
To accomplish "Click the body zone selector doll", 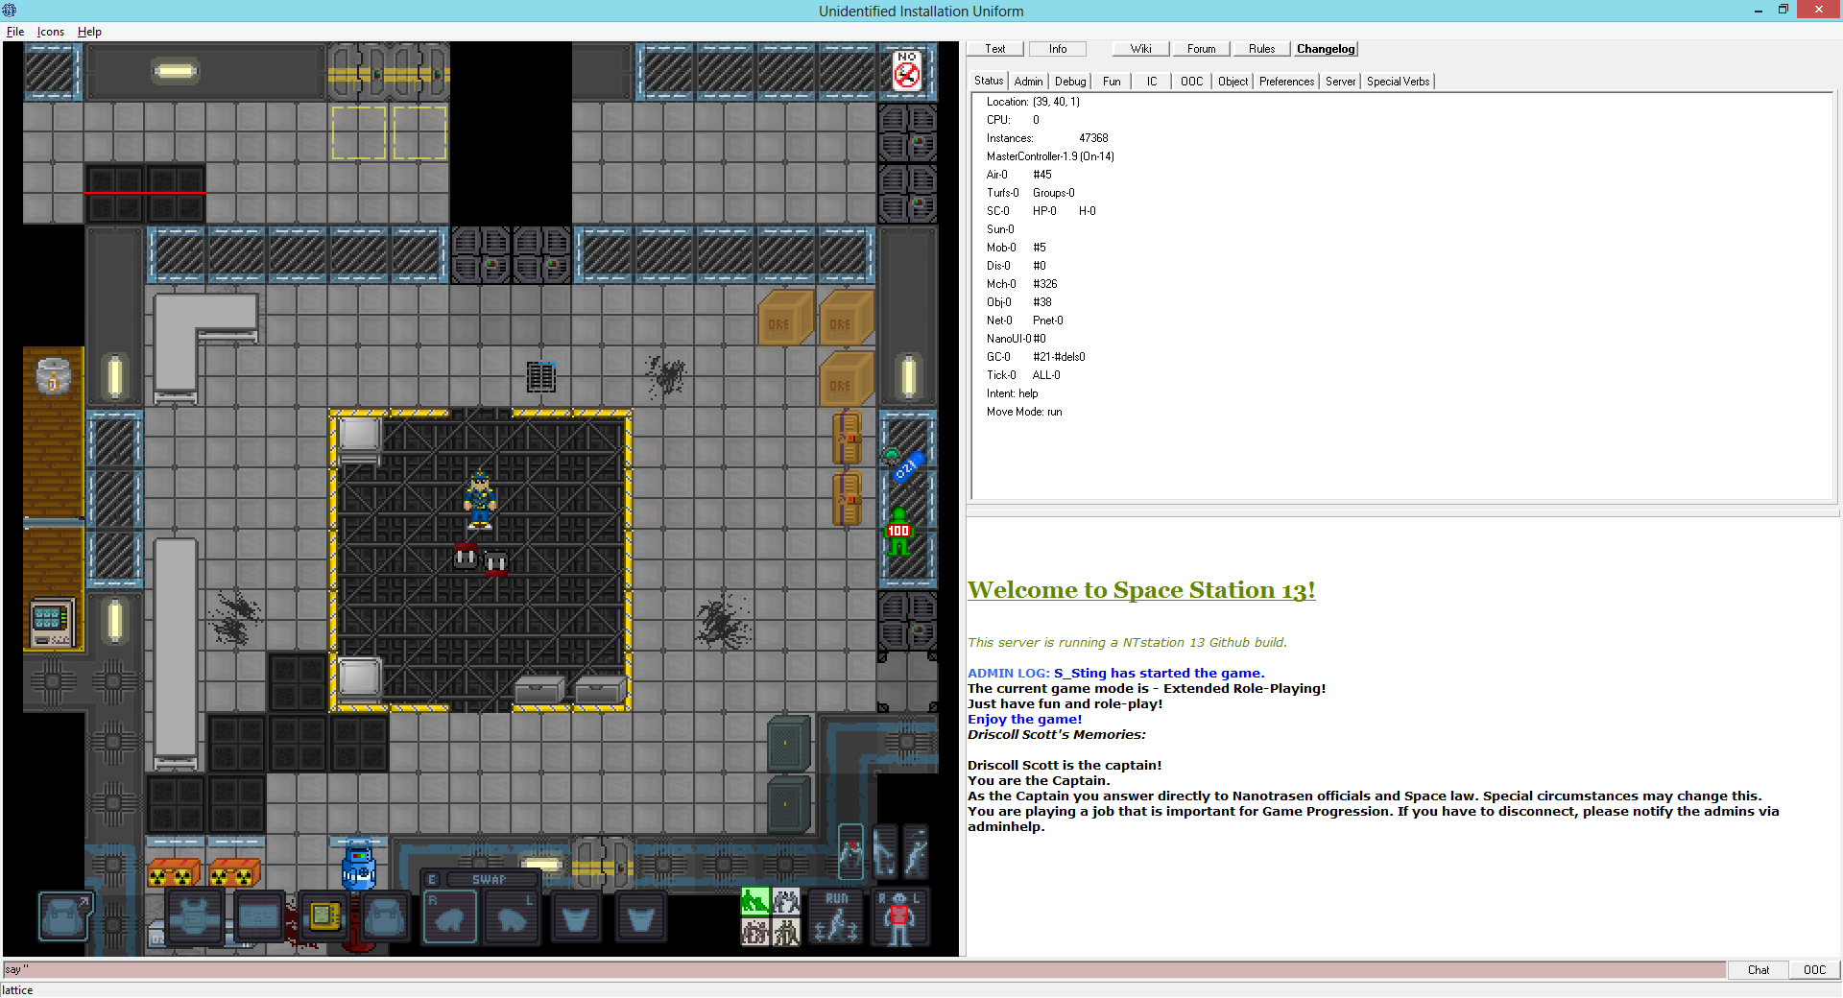I will pos(899,917).
